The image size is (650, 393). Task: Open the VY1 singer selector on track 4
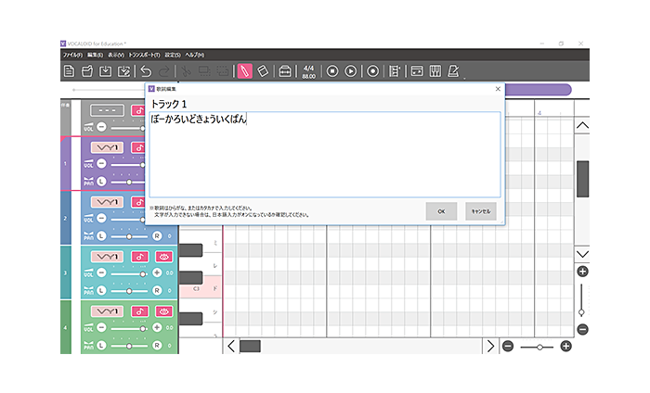[x=109, y=311]
